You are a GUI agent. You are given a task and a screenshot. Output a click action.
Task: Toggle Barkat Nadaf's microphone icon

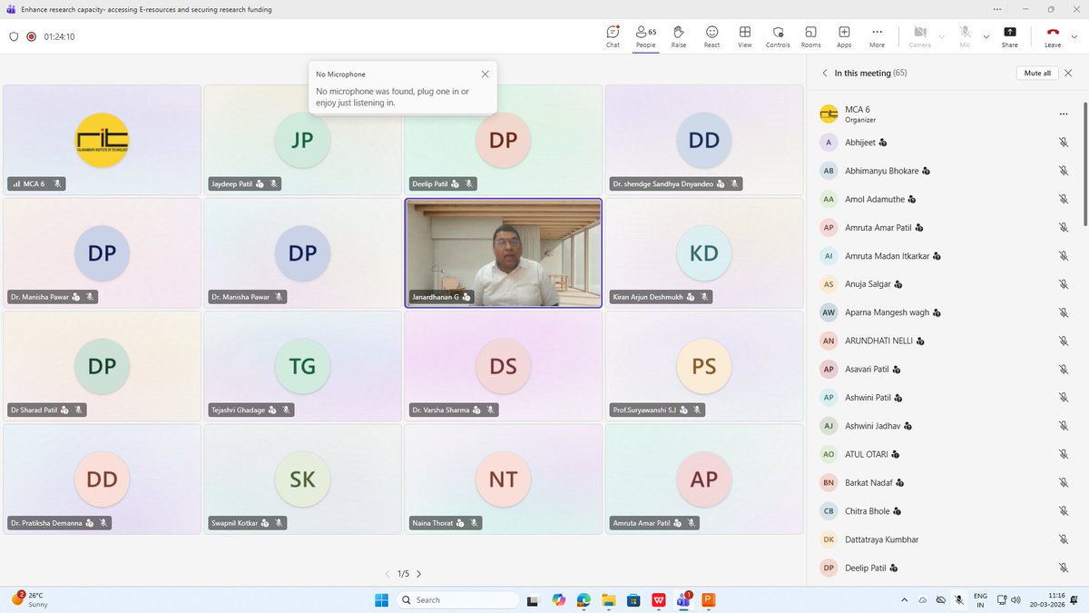click(1063, 483)
